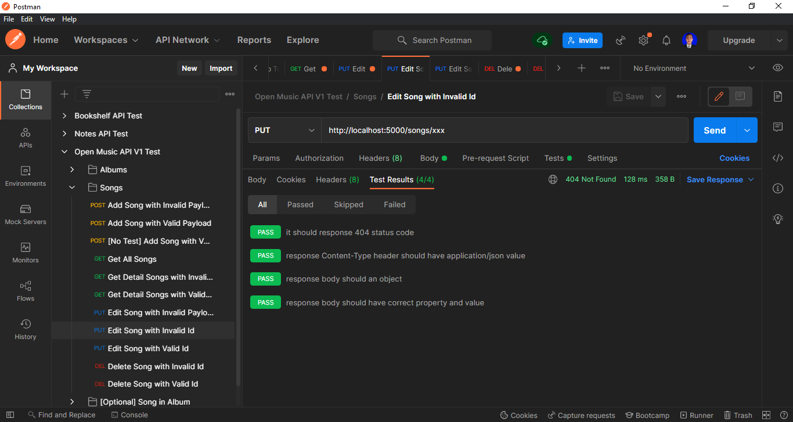
Task: Click the New button in workspace header
Action: click(189, 68)
